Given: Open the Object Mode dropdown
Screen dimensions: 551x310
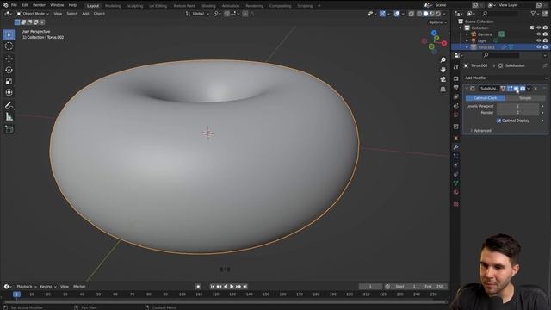Looking at the screenshot, I should pyautogui.click(x=33, y=14).
